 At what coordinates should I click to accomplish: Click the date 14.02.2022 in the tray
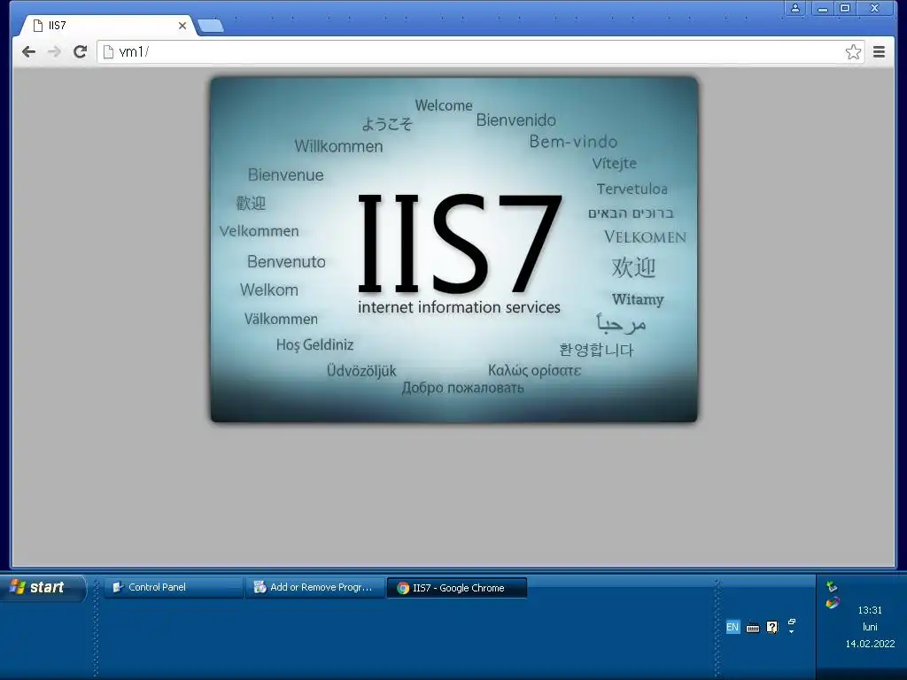(870, 644)
